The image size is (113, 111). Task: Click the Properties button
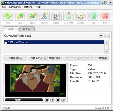pyautogui.click(x=54, y=58)
